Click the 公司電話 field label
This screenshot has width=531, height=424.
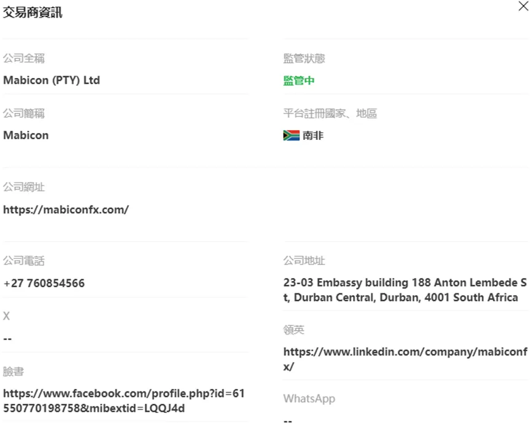pyautogui.click(x=24, y=261)
